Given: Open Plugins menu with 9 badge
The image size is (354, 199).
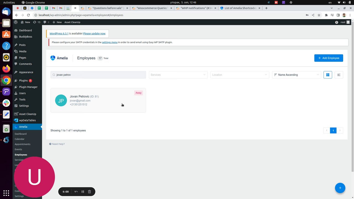Looking at the screenshot, I should pyautogui.click(x=23, y=80).
